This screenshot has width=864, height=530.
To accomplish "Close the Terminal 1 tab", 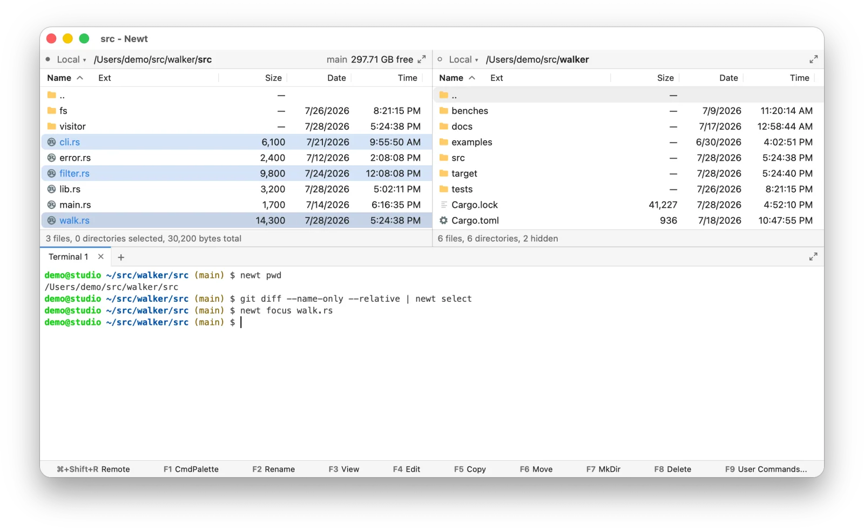I will point(100,257).
